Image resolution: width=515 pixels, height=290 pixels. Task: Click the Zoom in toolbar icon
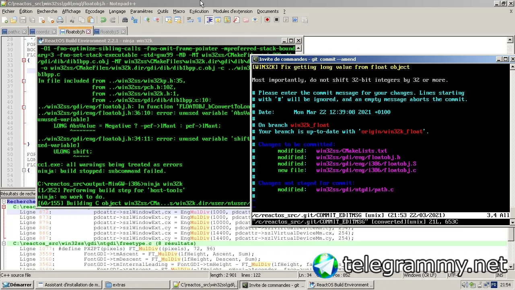(x=147, y=20)
